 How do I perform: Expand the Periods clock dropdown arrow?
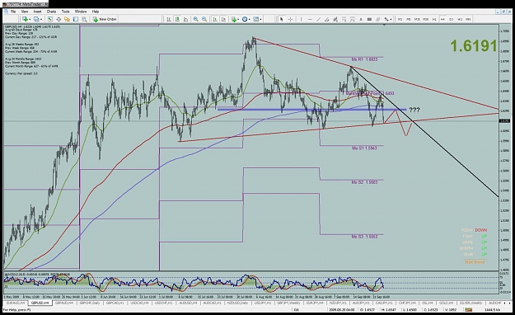click(x=250, y=20)
